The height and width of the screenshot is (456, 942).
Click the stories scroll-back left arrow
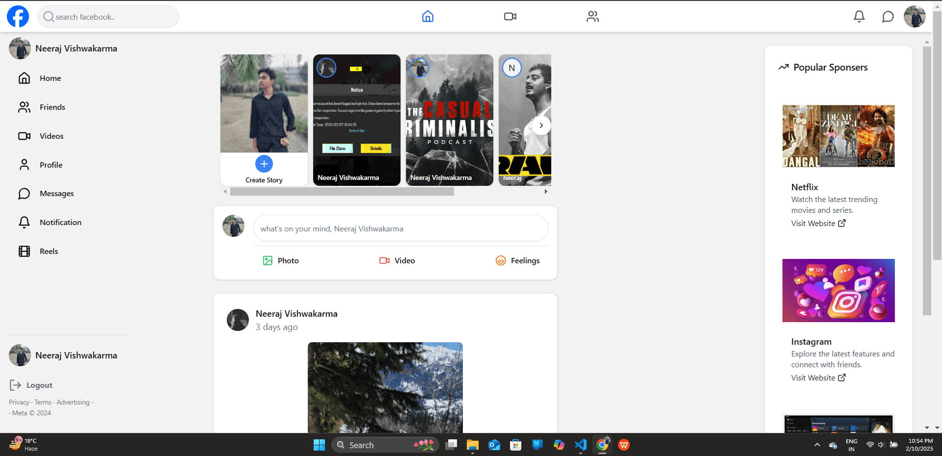(x=225, y=192)
